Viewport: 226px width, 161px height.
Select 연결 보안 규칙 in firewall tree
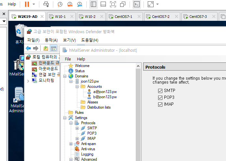coord(45,74)
